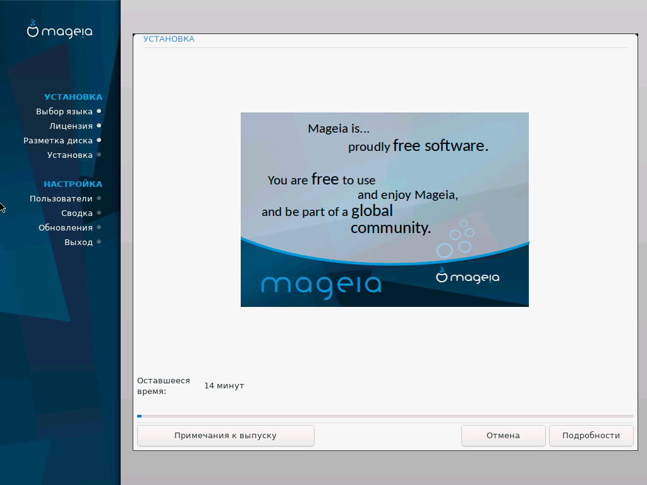
Task: Select the Выбор языка step in the sidebar
Action: 64,111
